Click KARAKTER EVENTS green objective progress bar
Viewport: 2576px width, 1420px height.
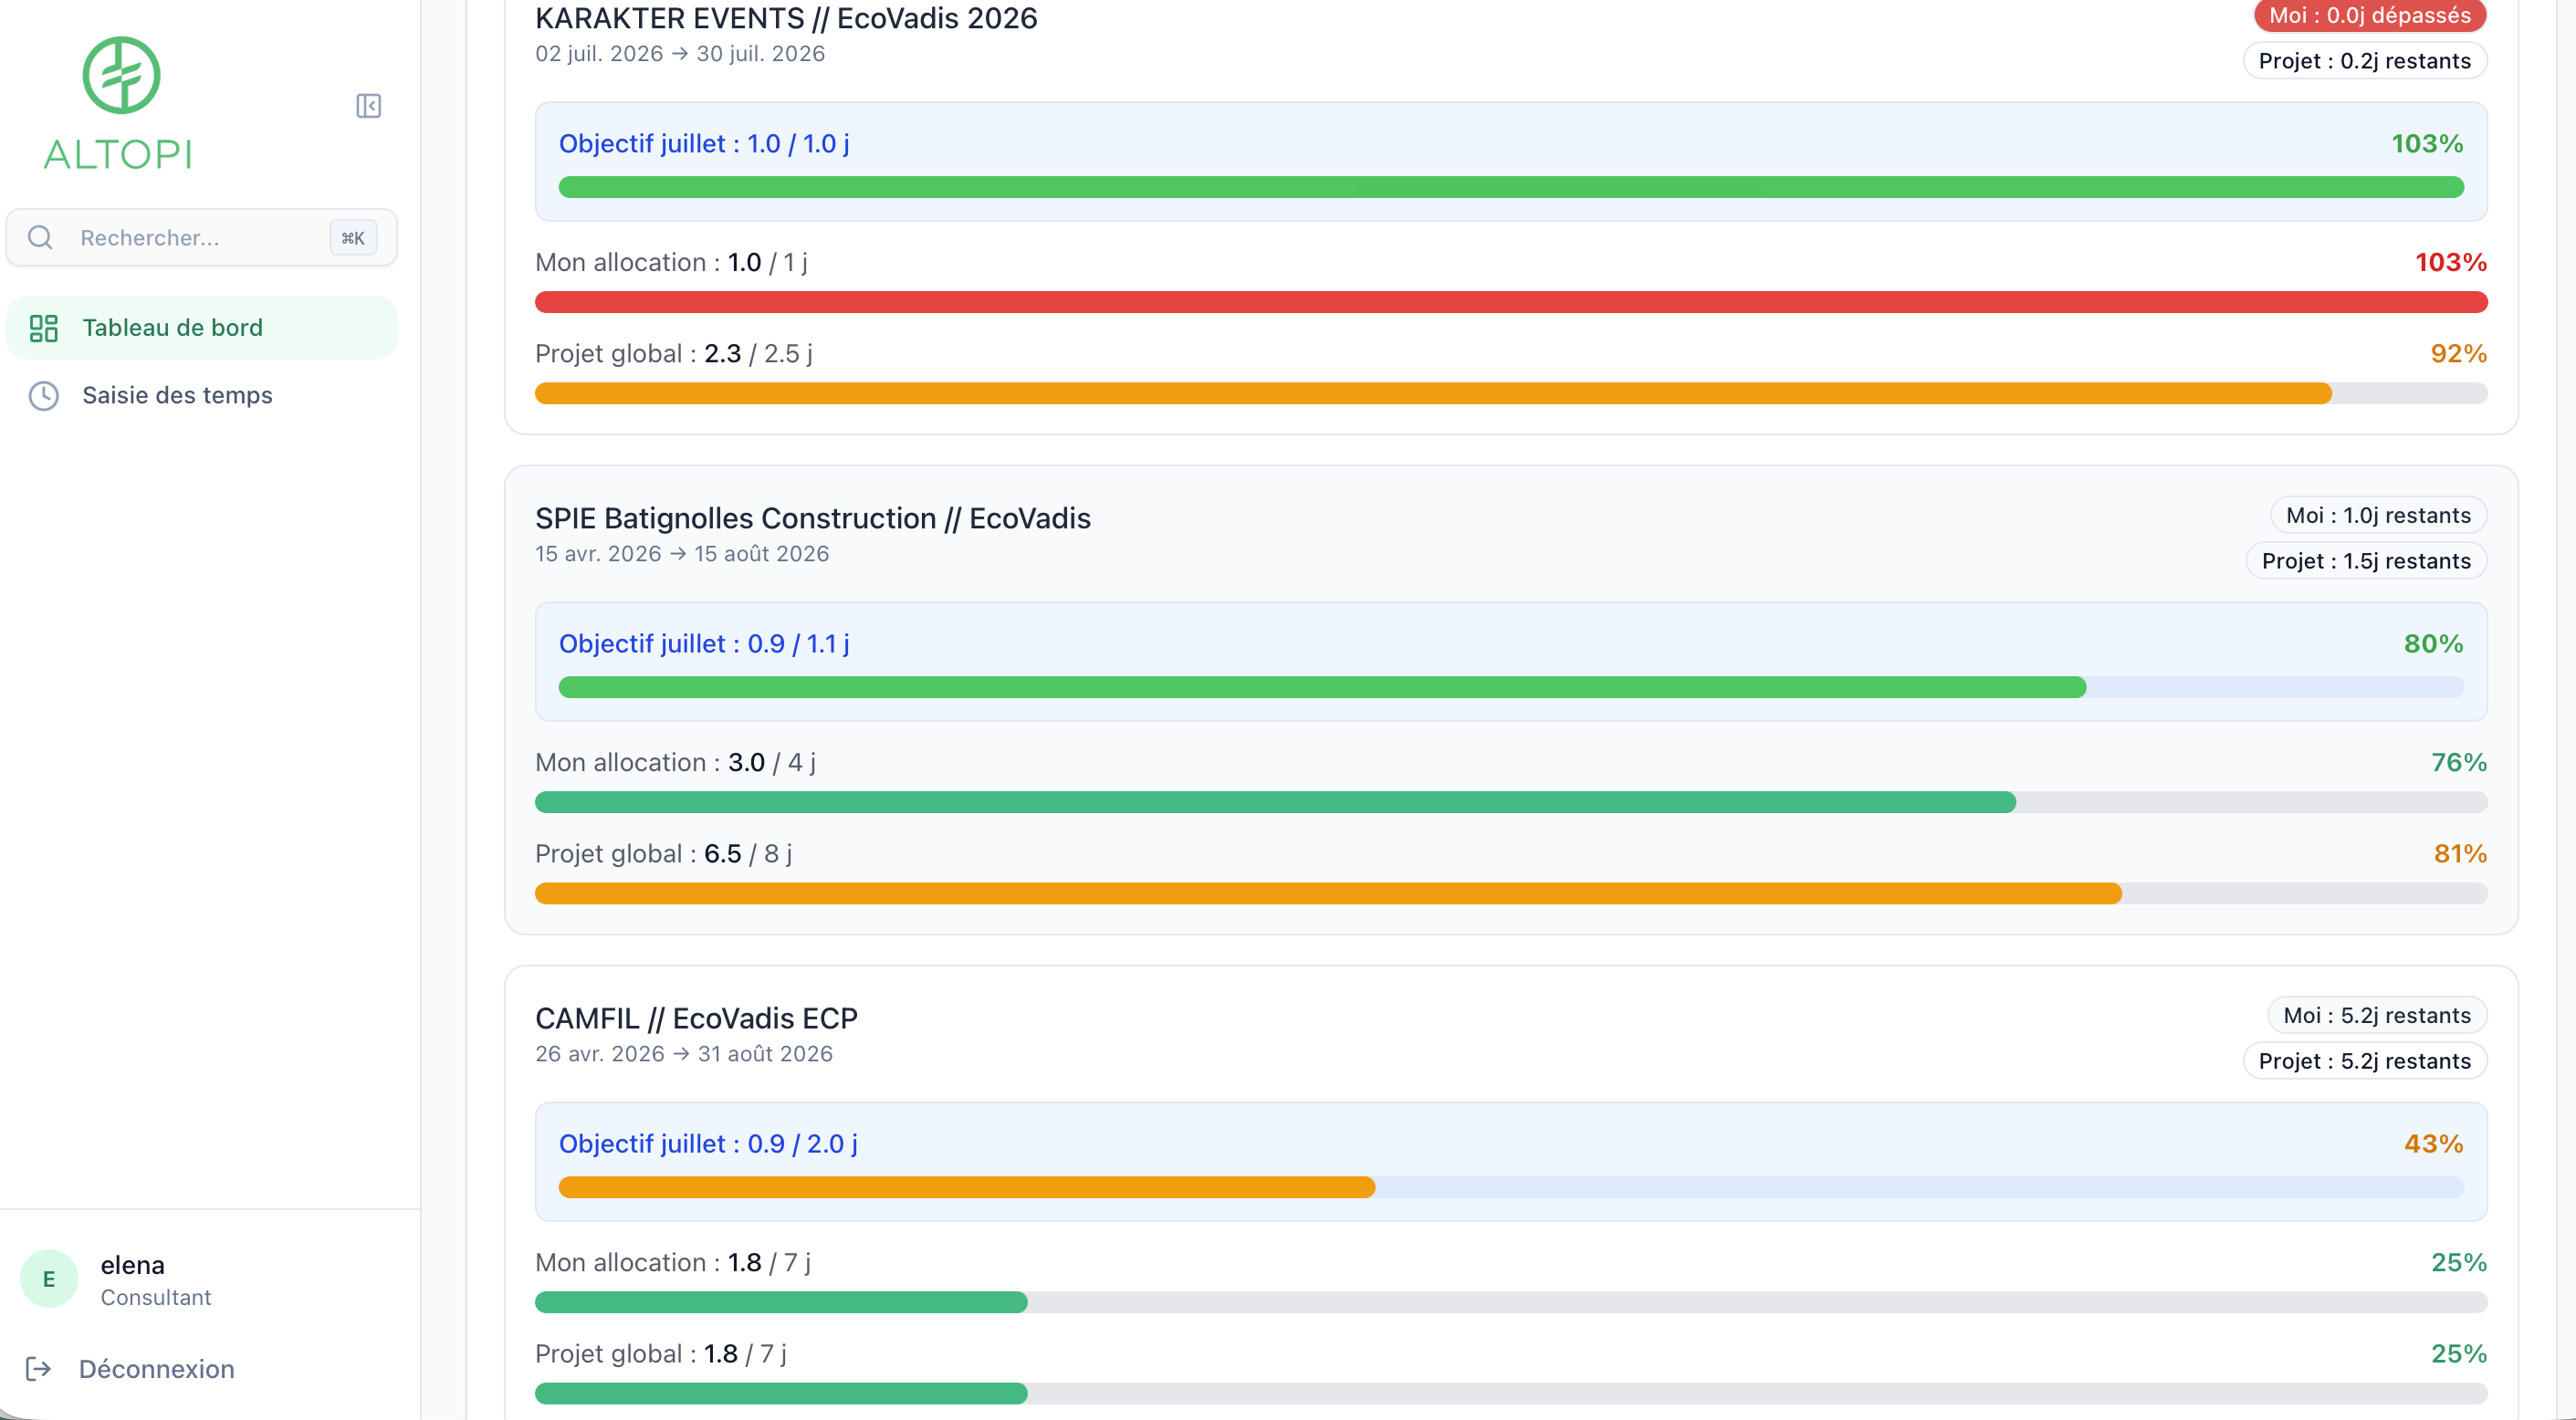pyautogui.click(x=1511, y=187)
